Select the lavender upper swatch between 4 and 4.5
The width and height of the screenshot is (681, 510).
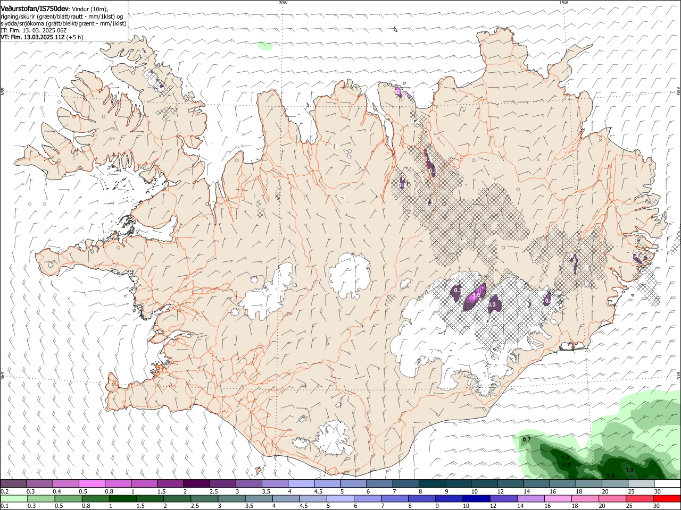pos(300,484)
